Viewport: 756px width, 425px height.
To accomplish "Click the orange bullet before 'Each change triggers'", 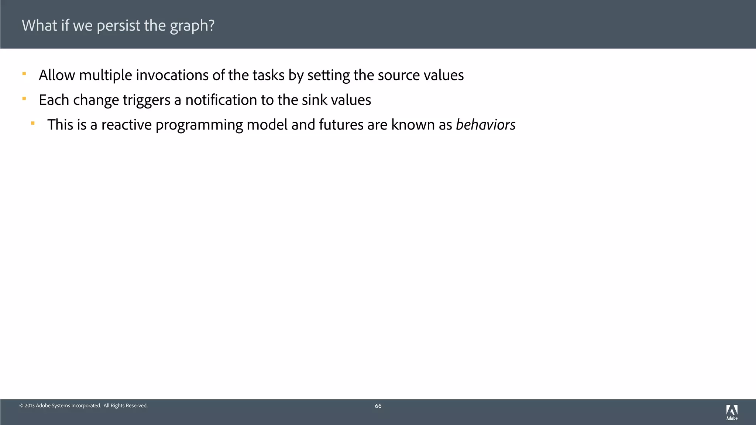I will [x=24, y=99].
